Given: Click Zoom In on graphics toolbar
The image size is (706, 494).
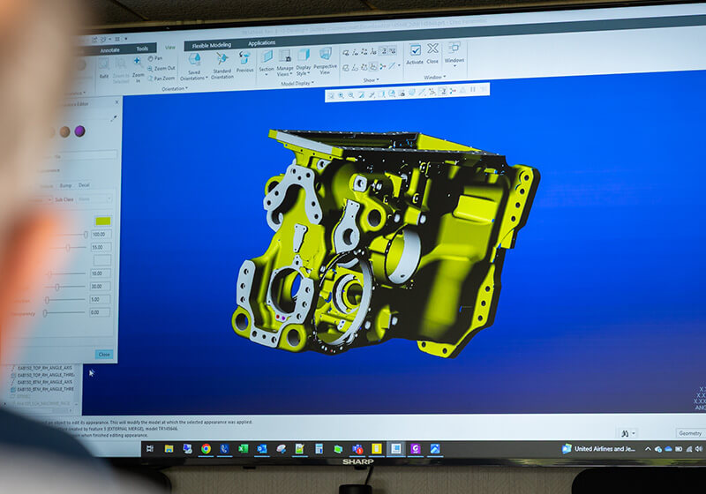Looking at the screenshot, I should tap(342, 95).
